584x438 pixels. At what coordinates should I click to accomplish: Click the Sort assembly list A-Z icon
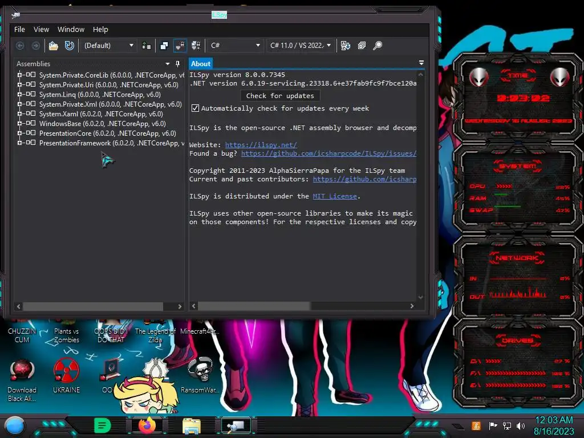(x=345, y=46)
